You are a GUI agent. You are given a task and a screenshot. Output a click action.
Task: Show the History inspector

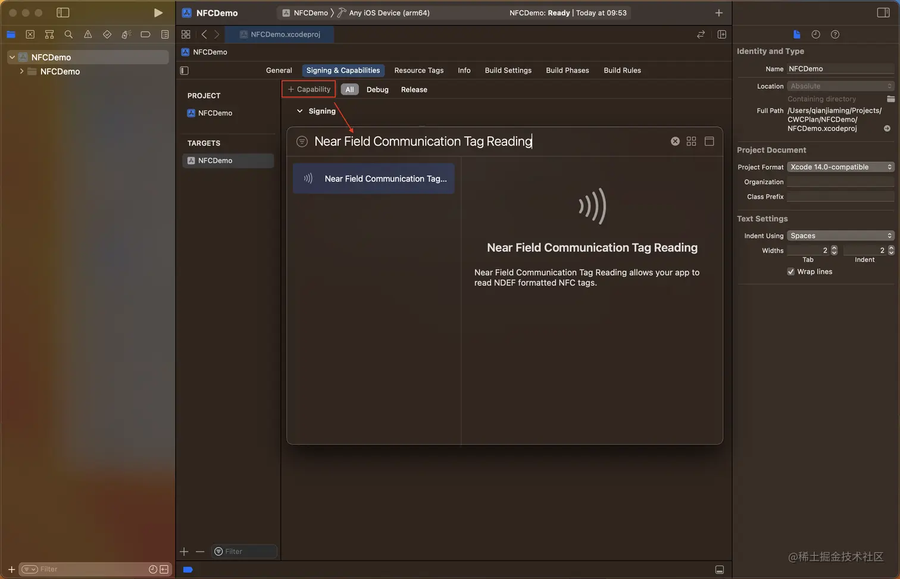(816, 35)
